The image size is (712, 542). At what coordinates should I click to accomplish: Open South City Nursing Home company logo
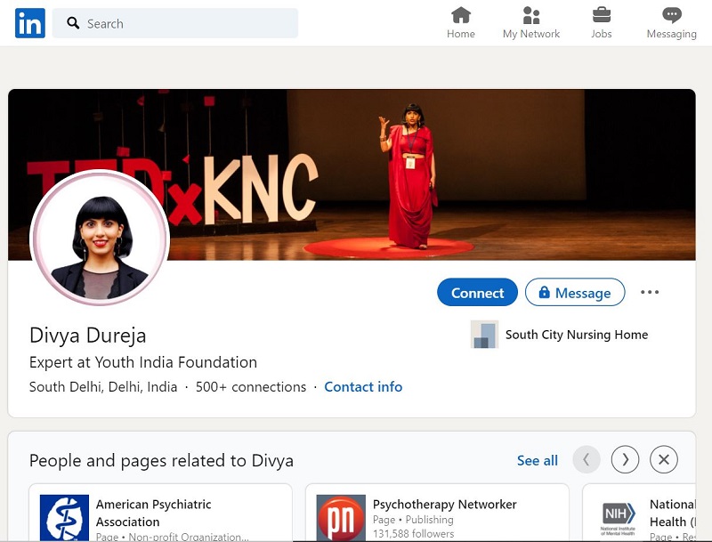click(x=484, y=335)
